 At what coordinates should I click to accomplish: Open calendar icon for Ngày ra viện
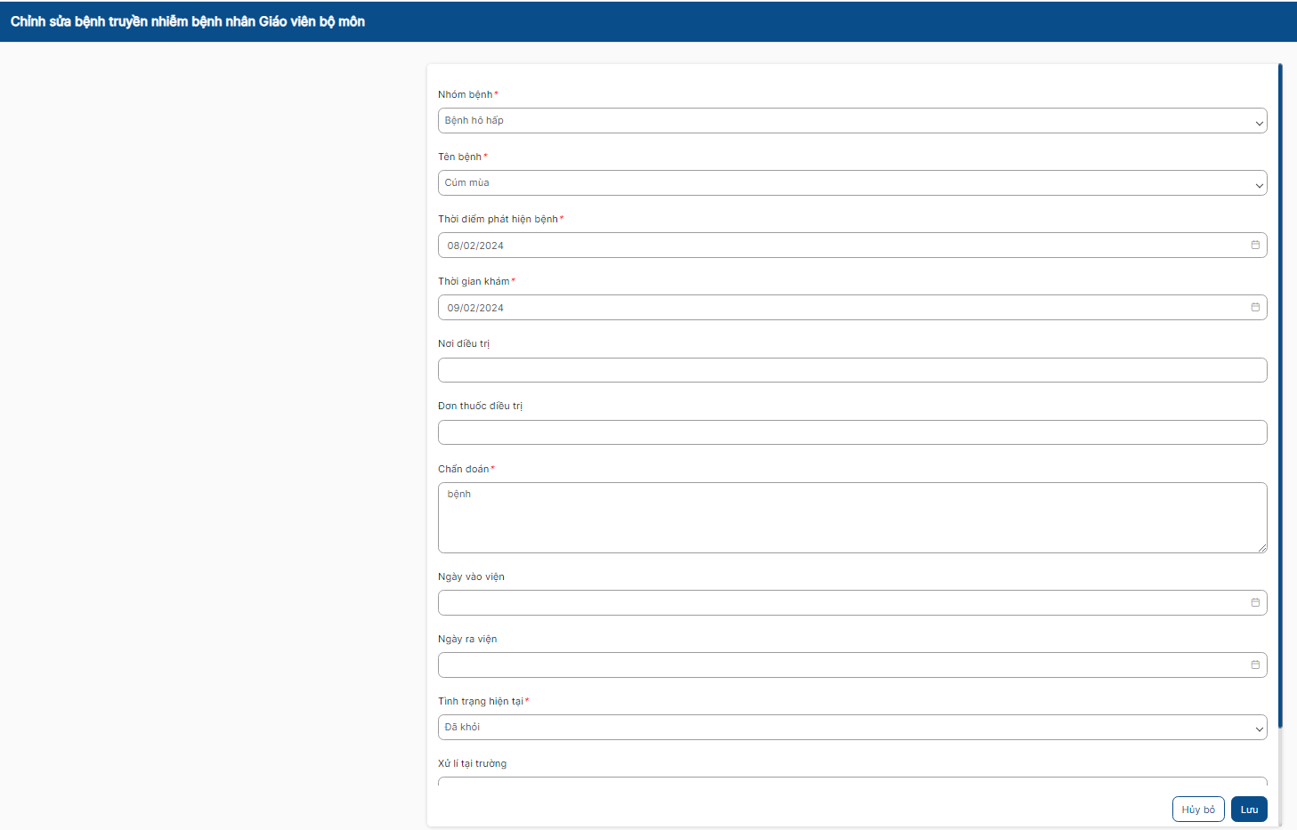[x=1255, y=665]
